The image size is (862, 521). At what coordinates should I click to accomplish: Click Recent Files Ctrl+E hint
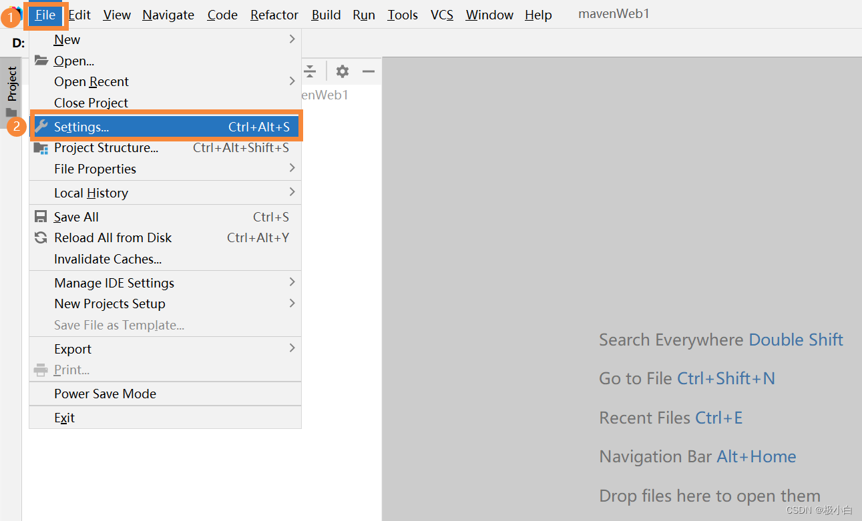tap(671, 418)
